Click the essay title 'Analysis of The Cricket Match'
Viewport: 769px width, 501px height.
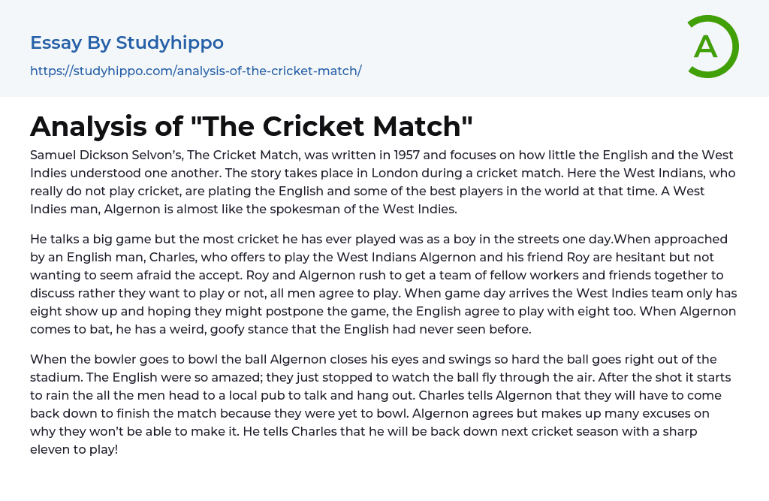pos(252,126)
